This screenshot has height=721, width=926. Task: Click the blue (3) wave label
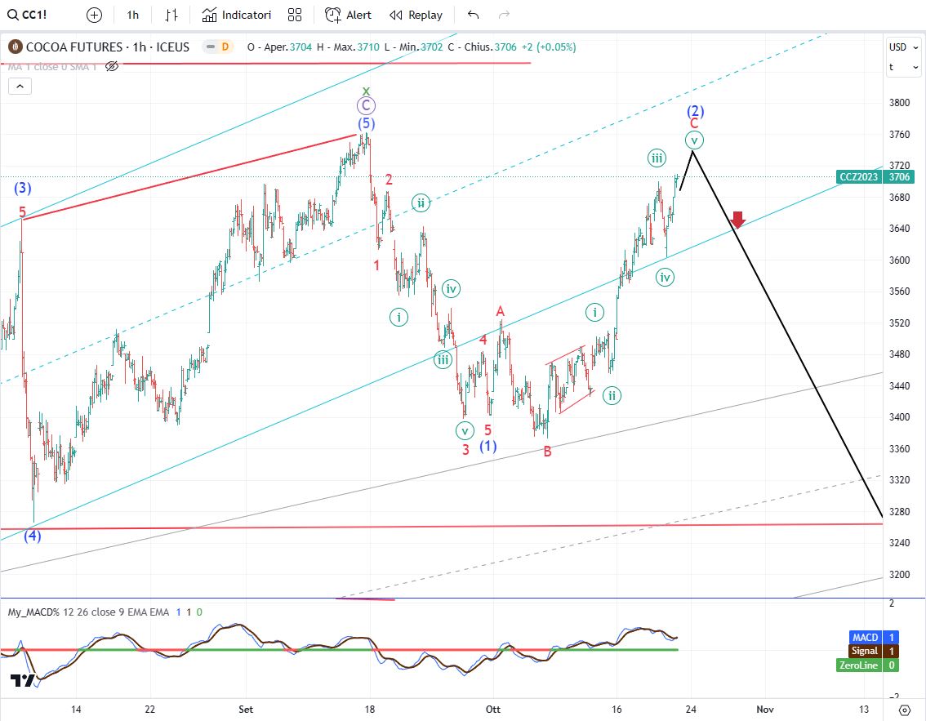[x=22, y=189]
